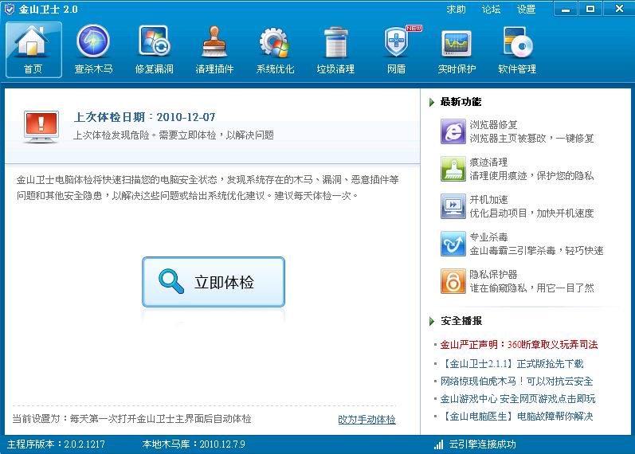Click 清理使用痕迹，保护您的隐私 description
The image size is (635, 454).
click(x=531, y=176)
